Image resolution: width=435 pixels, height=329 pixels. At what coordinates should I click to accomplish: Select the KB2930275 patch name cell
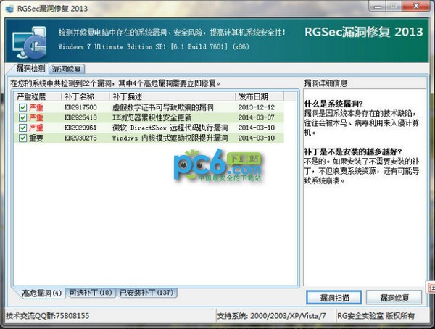click(80, 138)
